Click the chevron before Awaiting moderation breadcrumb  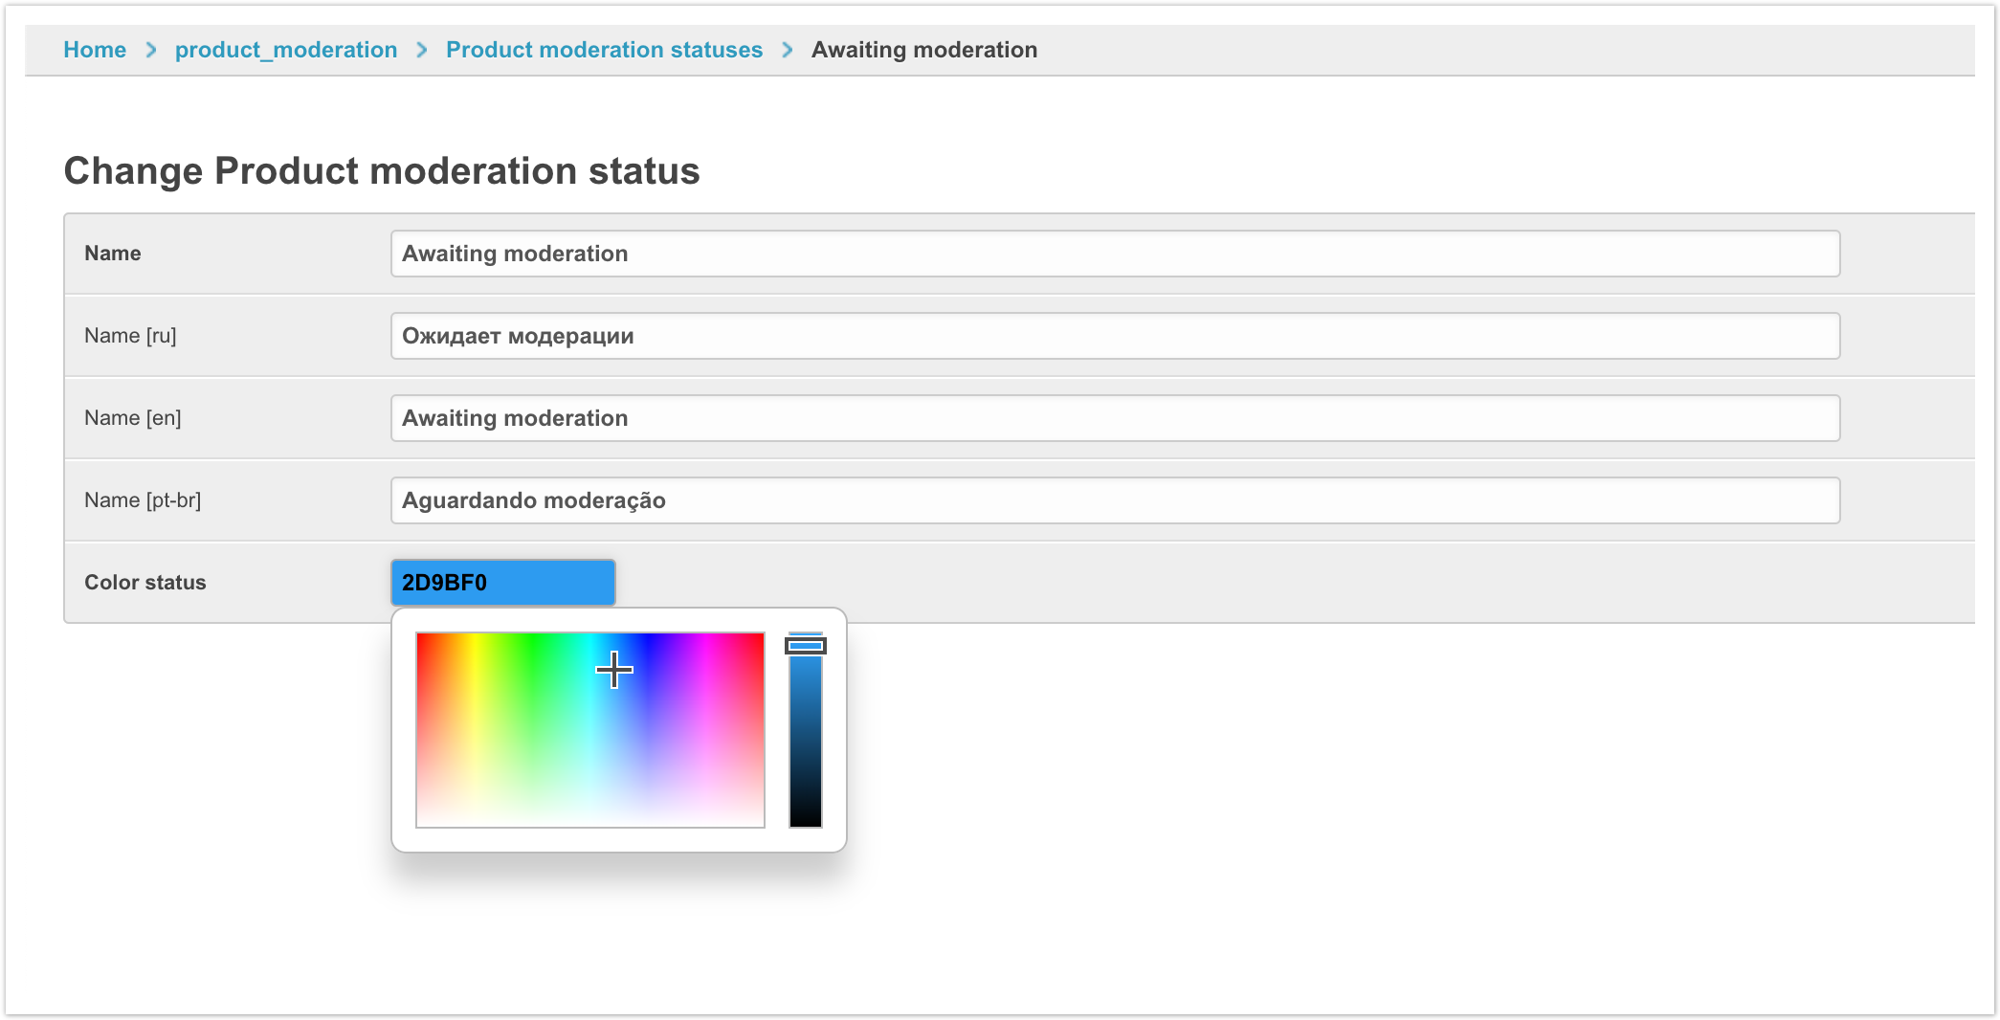coord(788,50)
